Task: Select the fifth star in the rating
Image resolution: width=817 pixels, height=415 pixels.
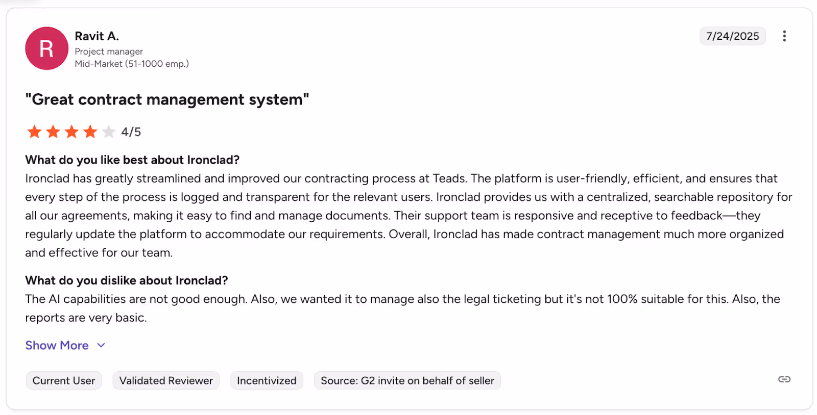Action: [108, 132]
